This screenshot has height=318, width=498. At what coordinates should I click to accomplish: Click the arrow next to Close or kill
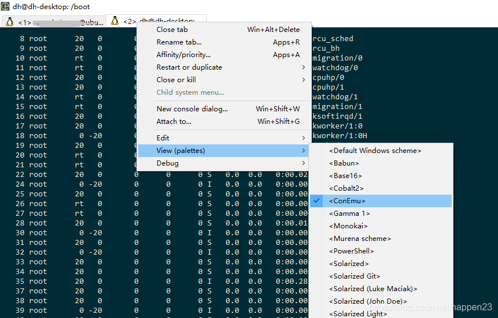(304, 80)
